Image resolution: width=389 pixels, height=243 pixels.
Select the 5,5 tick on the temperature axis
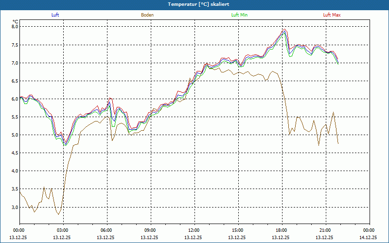click(x=15, y=117)
